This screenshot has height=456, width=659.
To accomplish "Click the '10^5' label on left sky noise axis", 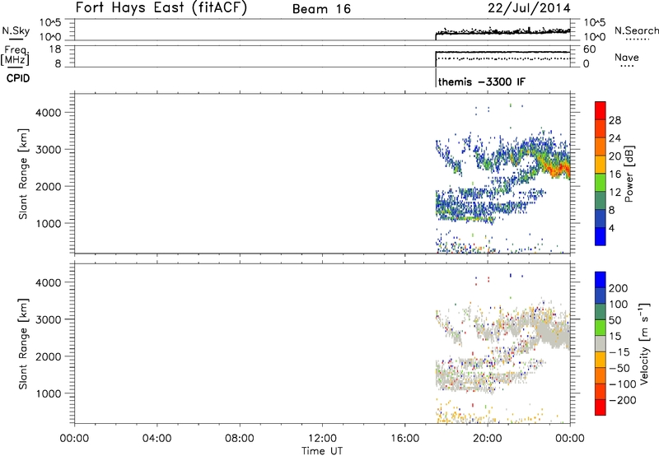I will [x=50, y=23].
